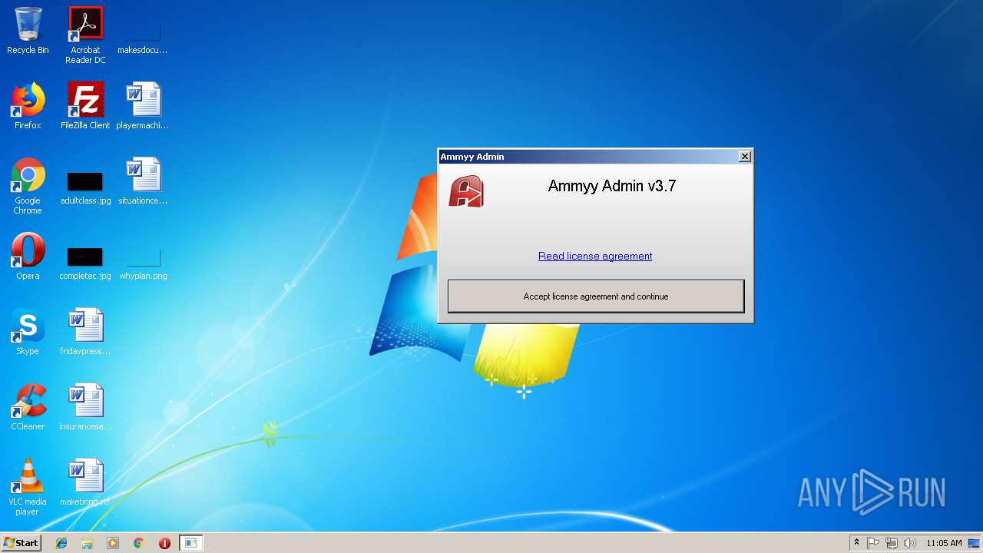Switch to Ammyy Admin taskbar button

coord(190,543)
